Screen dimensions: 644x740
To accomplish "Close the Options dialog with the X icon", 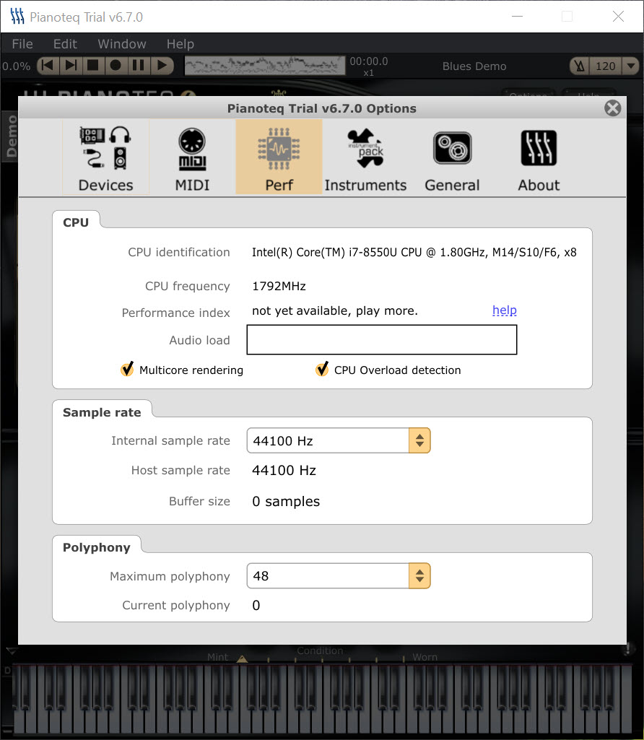I will (612, 108).
